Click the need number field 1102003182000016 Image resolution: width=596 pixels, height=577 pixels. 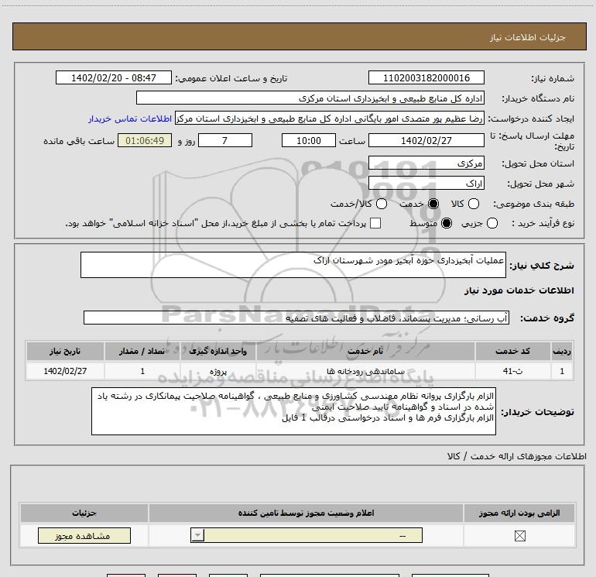tap(426, 78)
